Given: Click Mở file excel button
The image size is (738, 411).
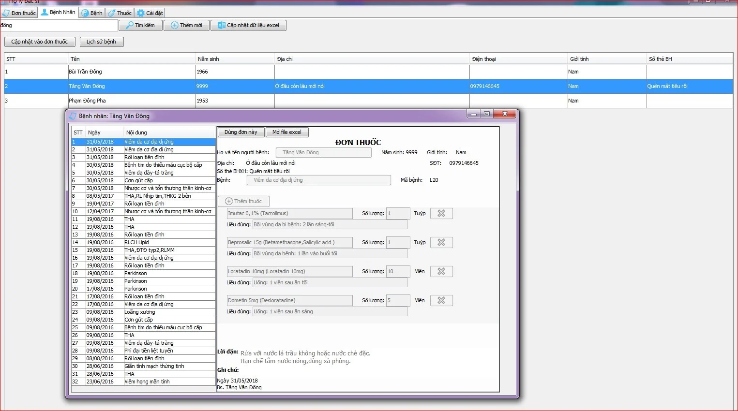Looking at the screenshot, I should click(x=287, y=132).
